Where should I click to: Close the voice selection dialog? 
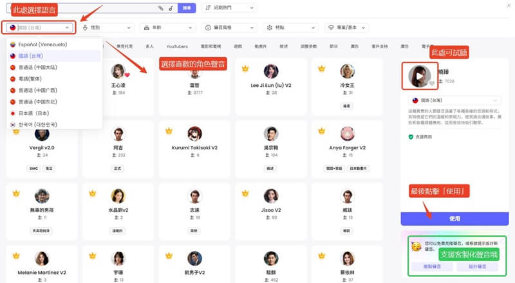[509, 6]
